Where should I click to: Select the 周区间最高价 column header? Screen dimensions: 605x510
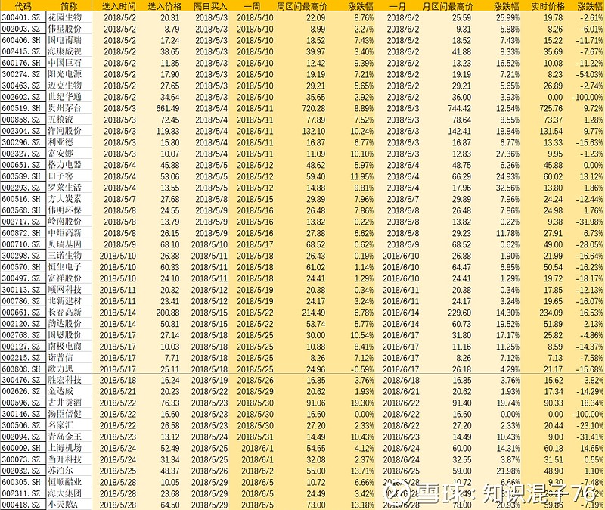pos(302,6)
